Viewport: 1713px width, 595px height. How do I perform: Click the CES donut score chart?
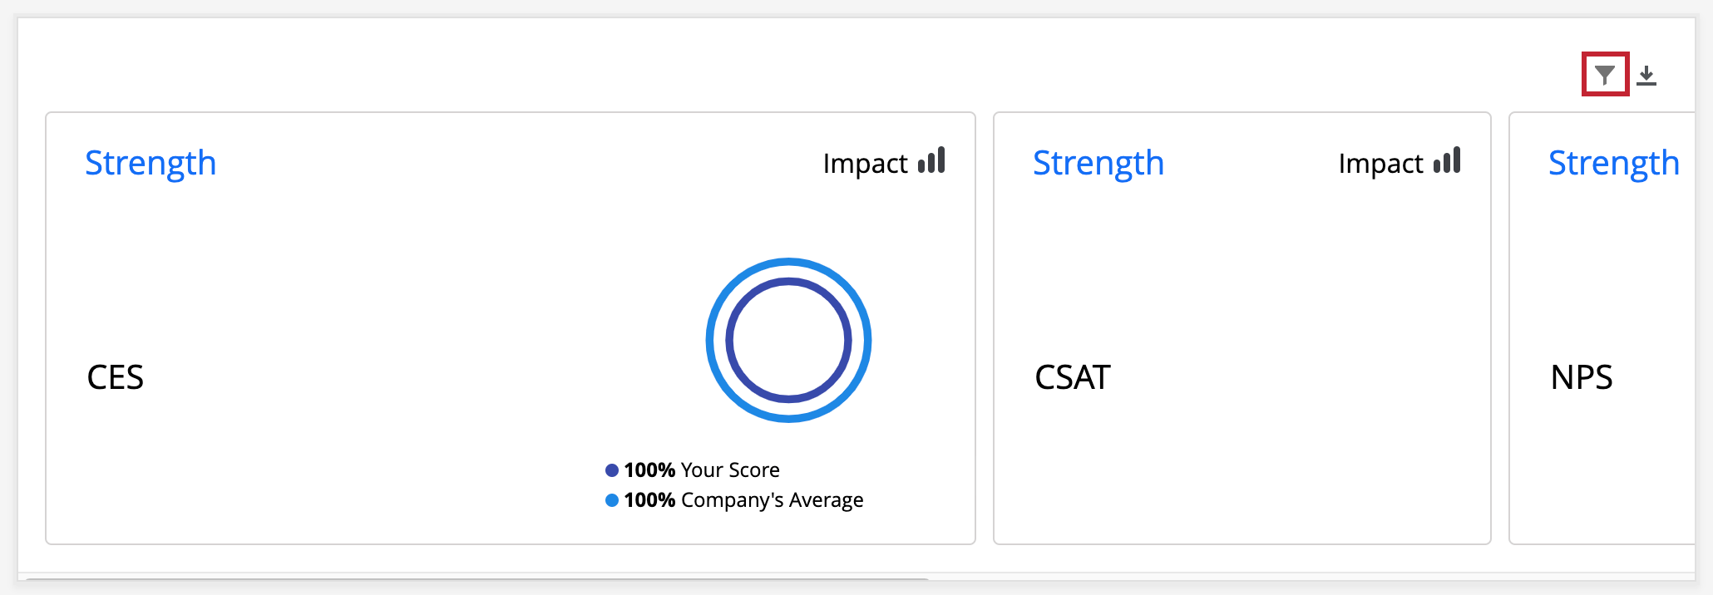click(x=788, y=340)
